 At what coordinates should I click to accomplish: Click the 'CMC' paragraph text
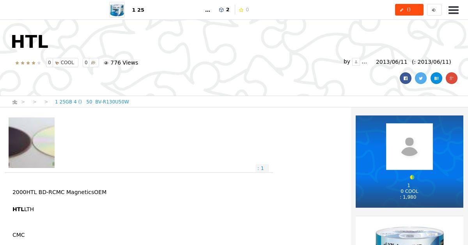19,235
